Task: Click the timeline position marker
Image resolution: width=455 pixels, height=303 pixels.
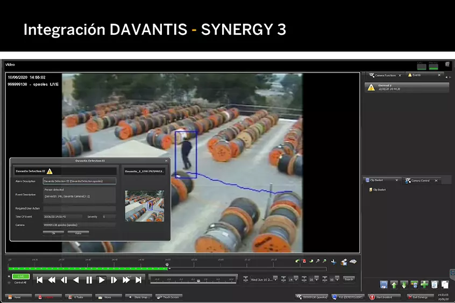Action: 167,265
